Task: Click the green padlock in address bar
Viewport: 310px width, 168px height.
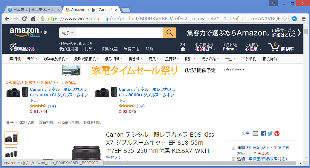Action: point(42,19)
